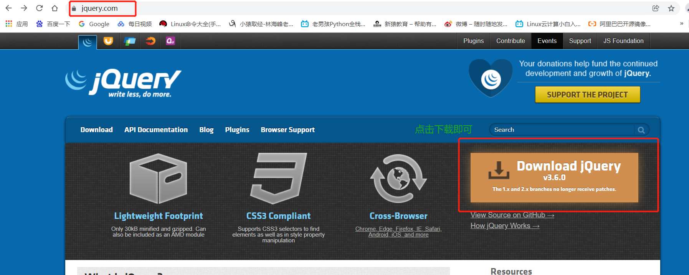Image resolution: width=689 pixels, height=275 pixels.
Task: Open Plugins in the blue nav bar
Action: pyautogui.click(x=237, y=130)
